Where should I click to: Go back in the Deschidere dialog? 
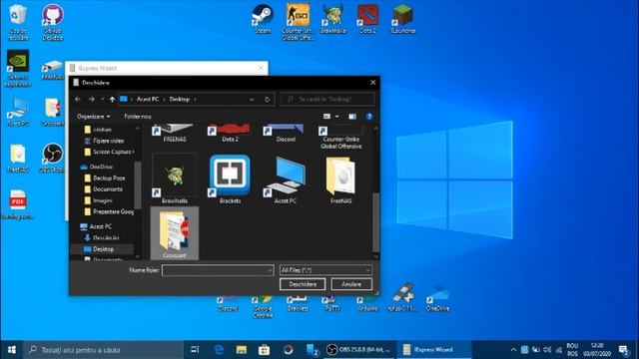[78, 99]
